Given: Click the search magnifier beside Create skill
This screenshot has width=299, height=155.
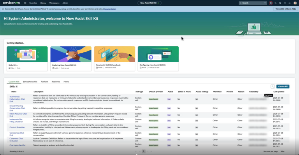Looking at the screenshot, I should pyautogui.click(x=273, y=86).
